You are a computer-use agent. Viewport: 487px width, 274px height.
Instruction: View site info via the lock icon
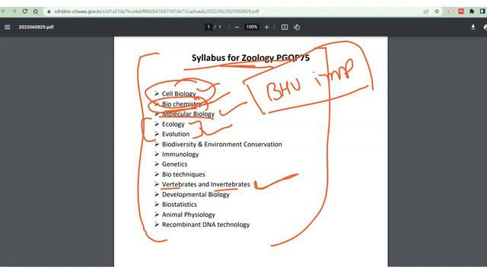coord(49,11)
